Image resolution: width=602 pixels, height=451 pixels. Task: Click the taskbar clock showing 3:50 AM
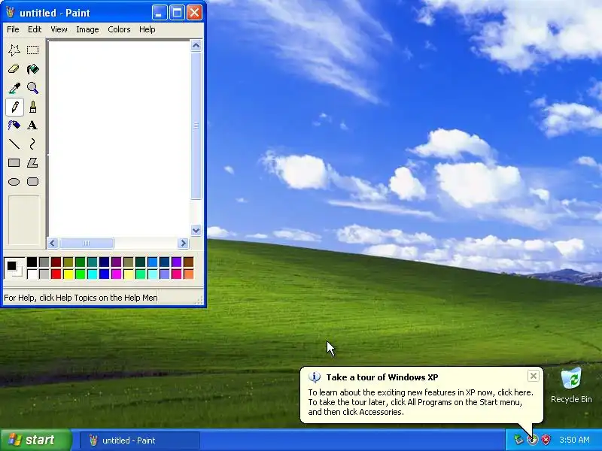574,440
